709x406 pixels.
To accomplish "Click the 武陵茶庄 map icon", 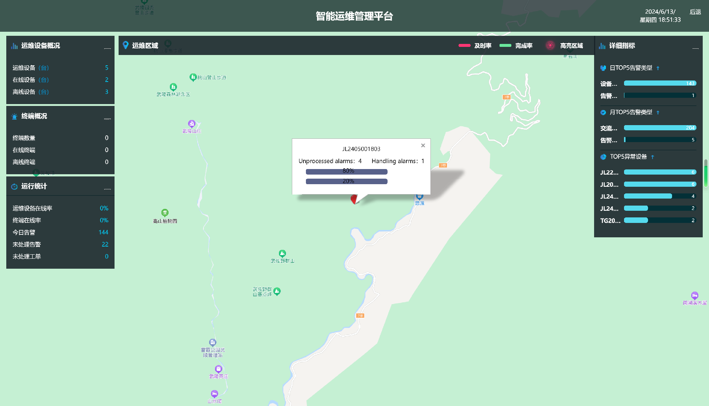I will [x=218, y=369].
